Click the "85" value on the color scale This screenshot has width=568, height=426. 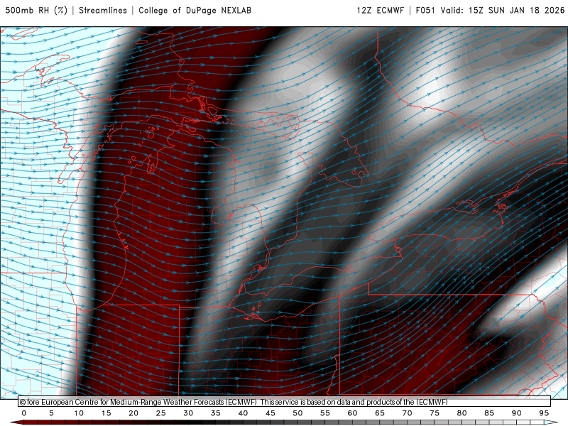489,413
